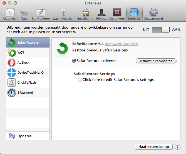This screenshot has height=154, width=186.
Task: Click SafariRestore green arrow icon in list
Action: (12, 43)
